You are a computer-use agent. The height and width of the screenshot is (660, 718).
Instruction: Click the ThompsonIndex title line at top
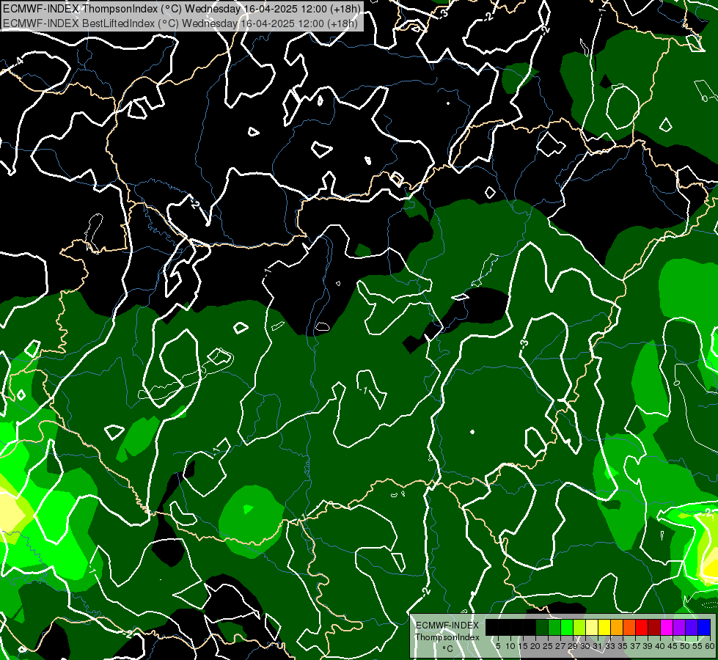coord(181,9)
